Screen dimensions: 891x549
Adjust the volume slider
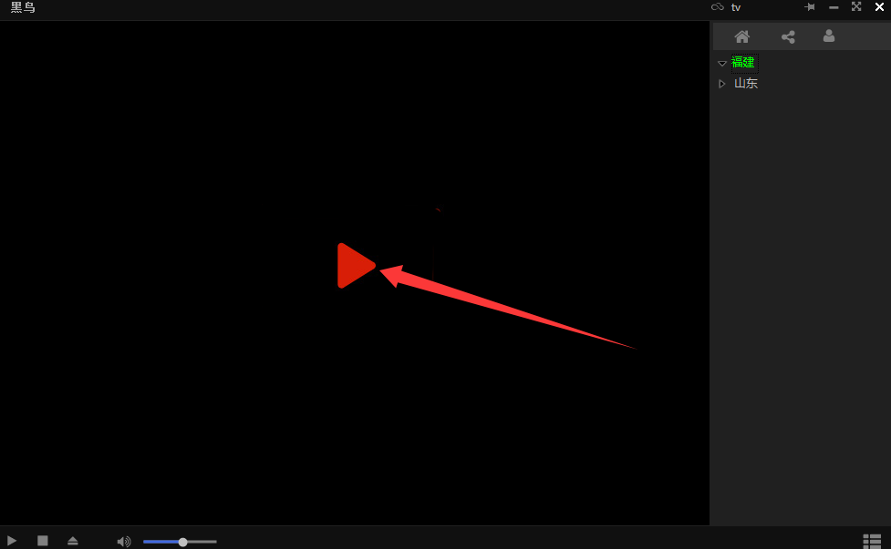point(180,542)
